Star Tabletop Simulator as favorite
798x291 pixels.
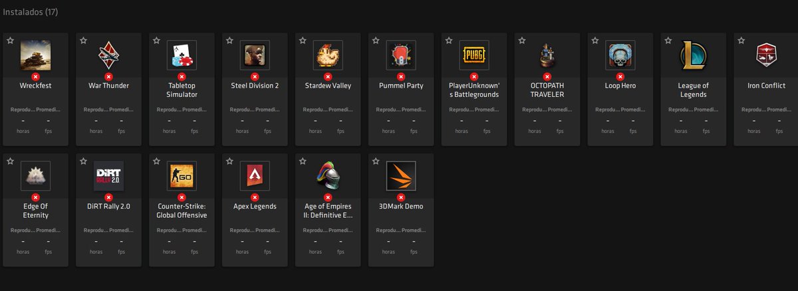156,41
